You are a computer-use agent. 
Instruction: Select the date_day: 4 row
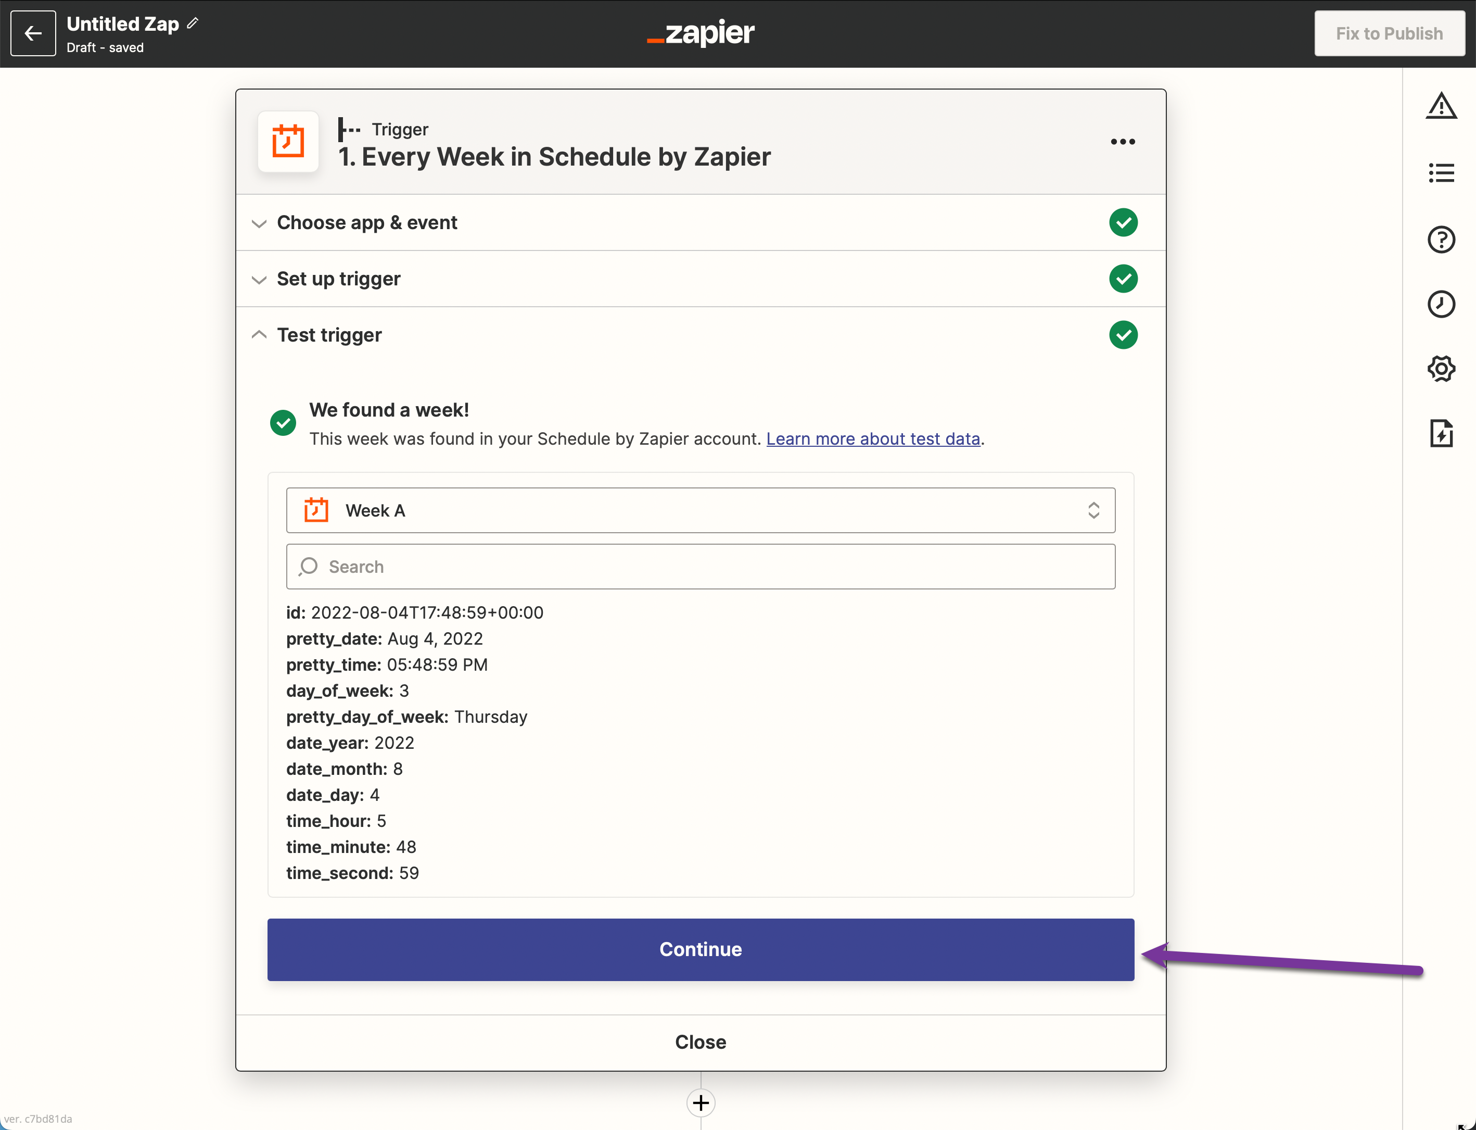click(x=333, y=795)
